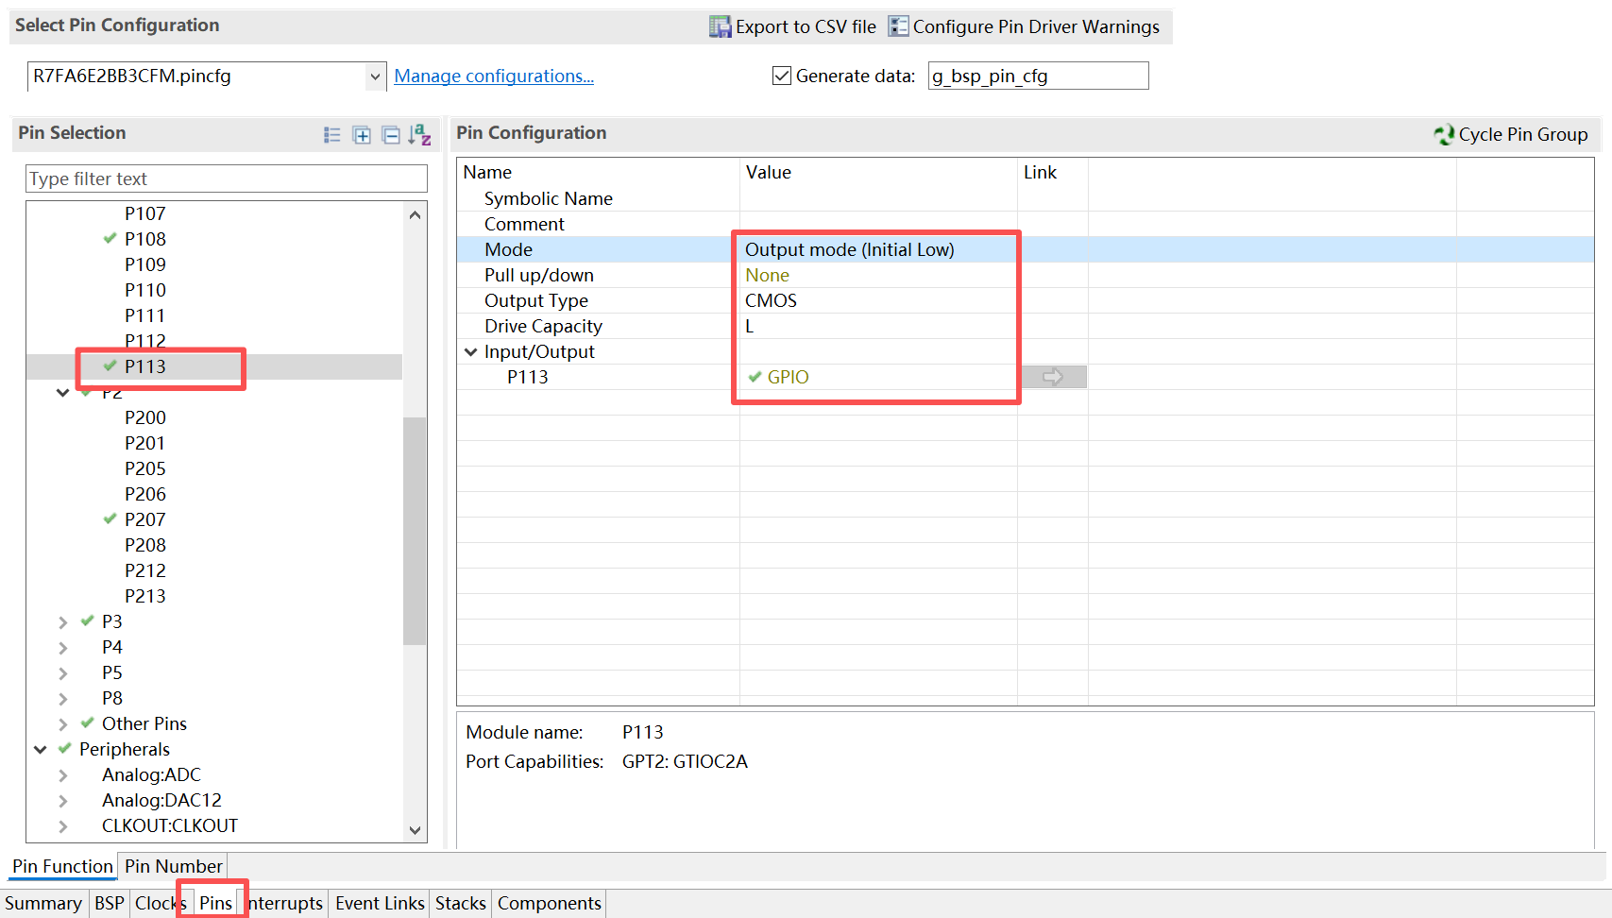Toggle flat pin list view icon
The width and height of the screenshot is (1612, 918).
(332, 135)
